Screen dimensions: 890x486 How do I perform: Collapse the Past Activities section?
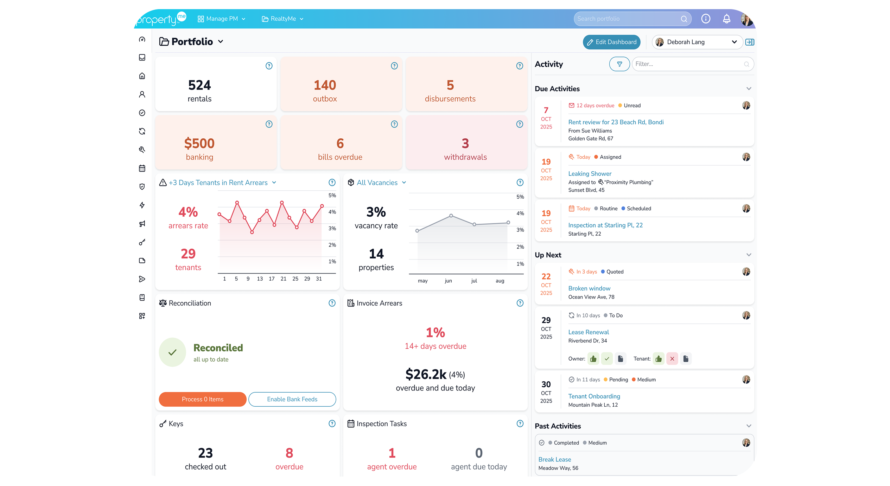point(749,426)
